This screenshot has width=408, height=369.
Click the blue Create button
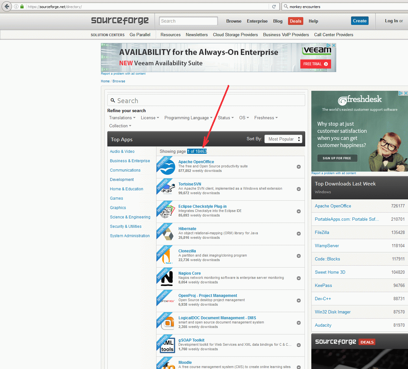pyautogui.click(x=360, y=21)
